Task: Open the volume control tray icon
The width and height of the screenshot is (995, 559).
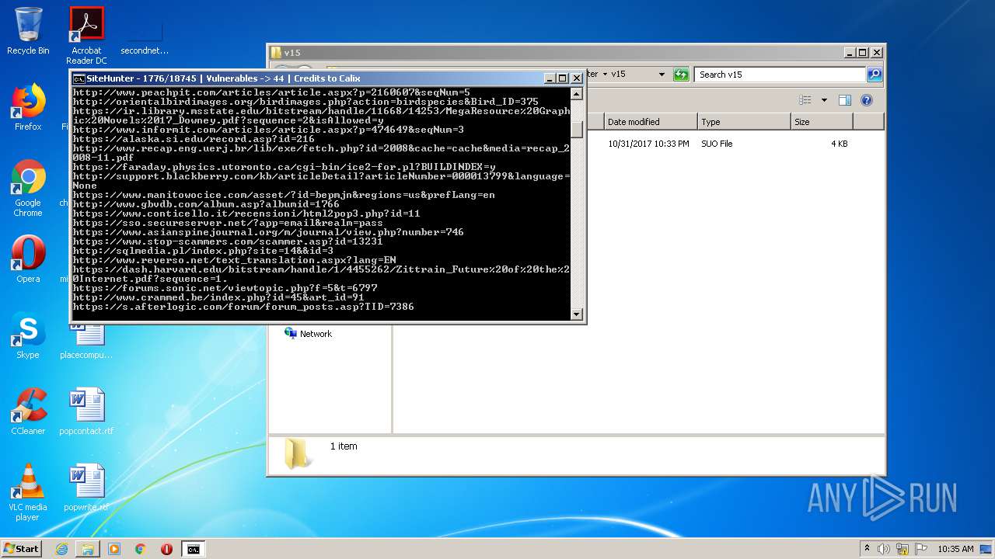Action: click(x=884, y=549)
